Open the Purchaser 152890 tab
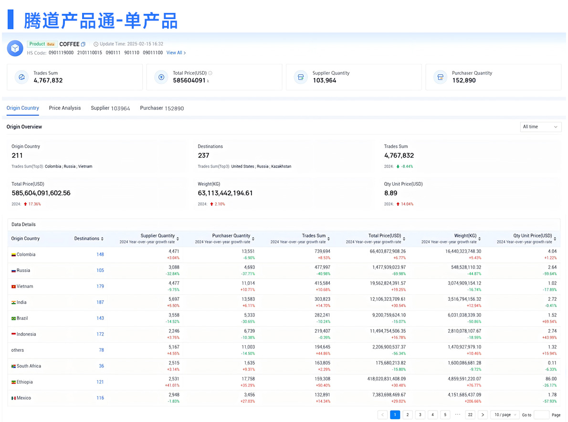This screenshot has height=422, width=568. [x=162, y=108]
